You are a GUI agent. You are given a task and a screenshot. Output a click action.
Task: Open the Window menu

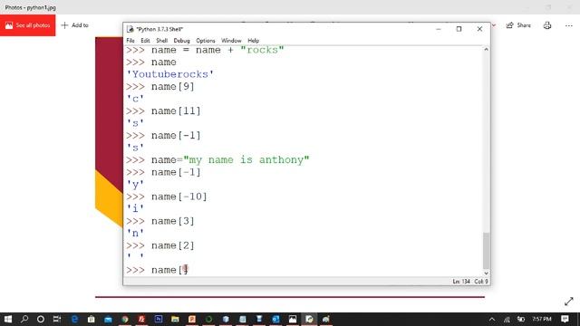click(x=231, y=40)
